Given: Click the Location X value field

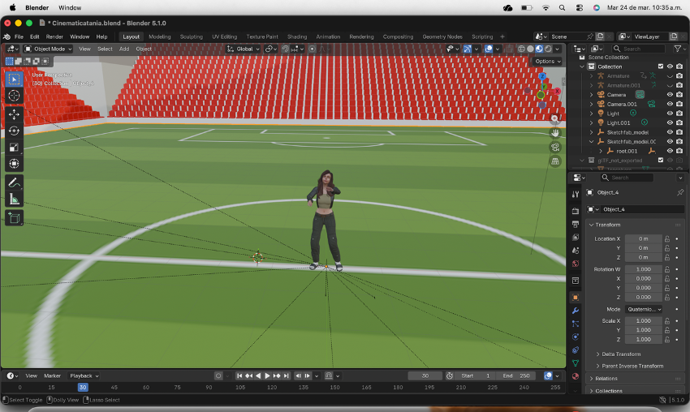Looking at the screenshot, I should [644, 238].
